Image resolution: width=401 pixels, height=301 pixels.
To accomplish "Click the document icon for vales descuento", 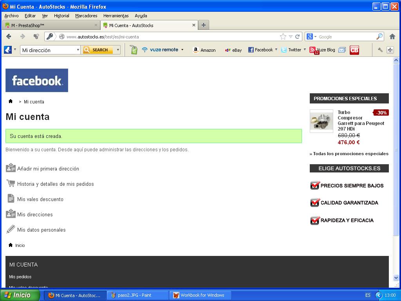I will click(11, 198).
